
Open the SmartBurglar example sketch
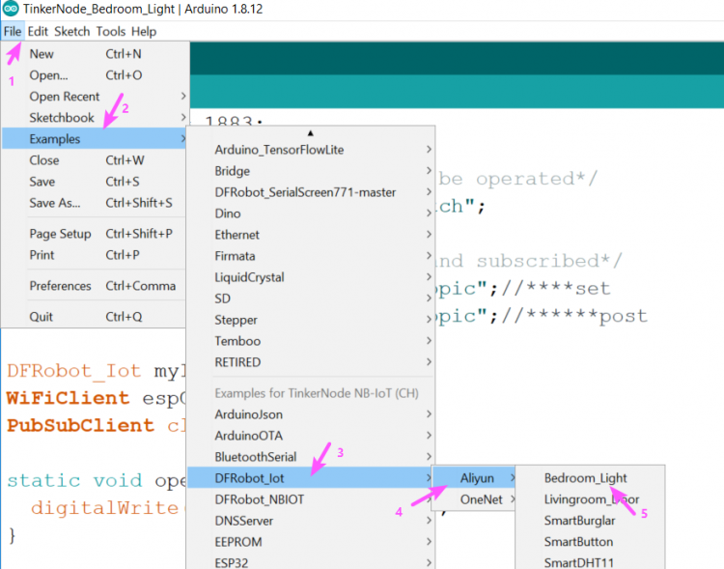pos(590,521)
